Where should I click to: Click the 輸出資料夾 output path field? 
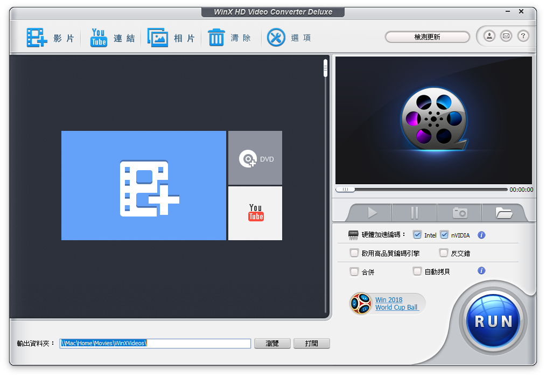pos(155,343)
